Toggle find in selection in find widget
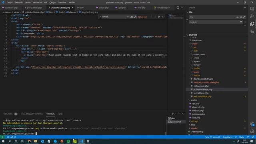The width and height of the screenshot is (256, 144). click(x=159, y=17)
